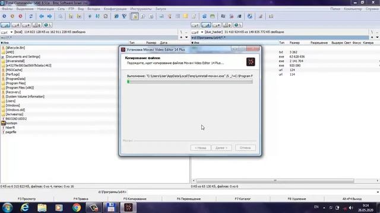This screenshot has height=213, width=380.
Task: Click the blue star icon in toolbar
Action: (90, 16)
